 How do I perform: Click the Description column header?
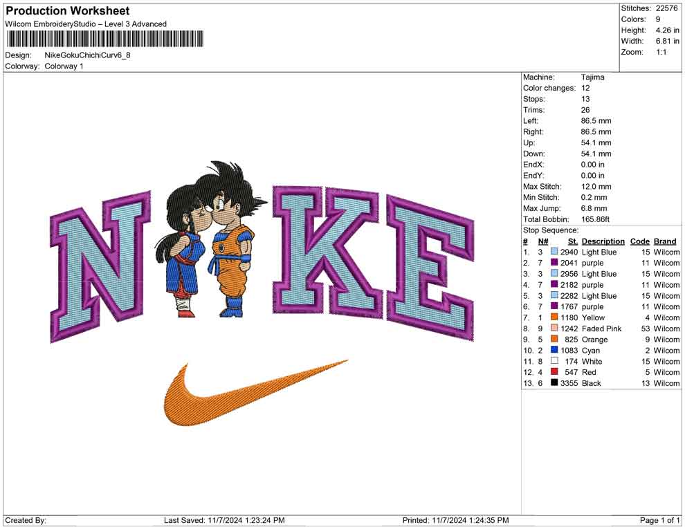pos(603,241)
